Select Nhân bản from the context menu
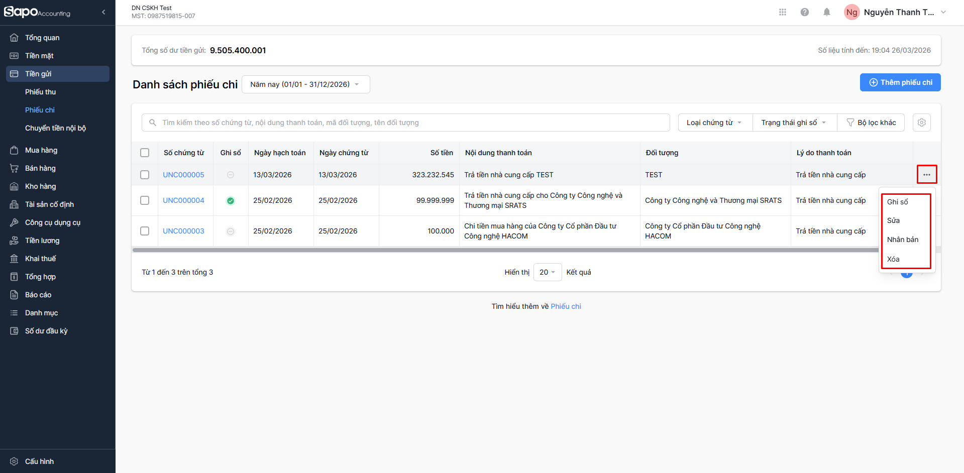Image resolution: width=964 pixels, height=473 pixels. (903, 240)
